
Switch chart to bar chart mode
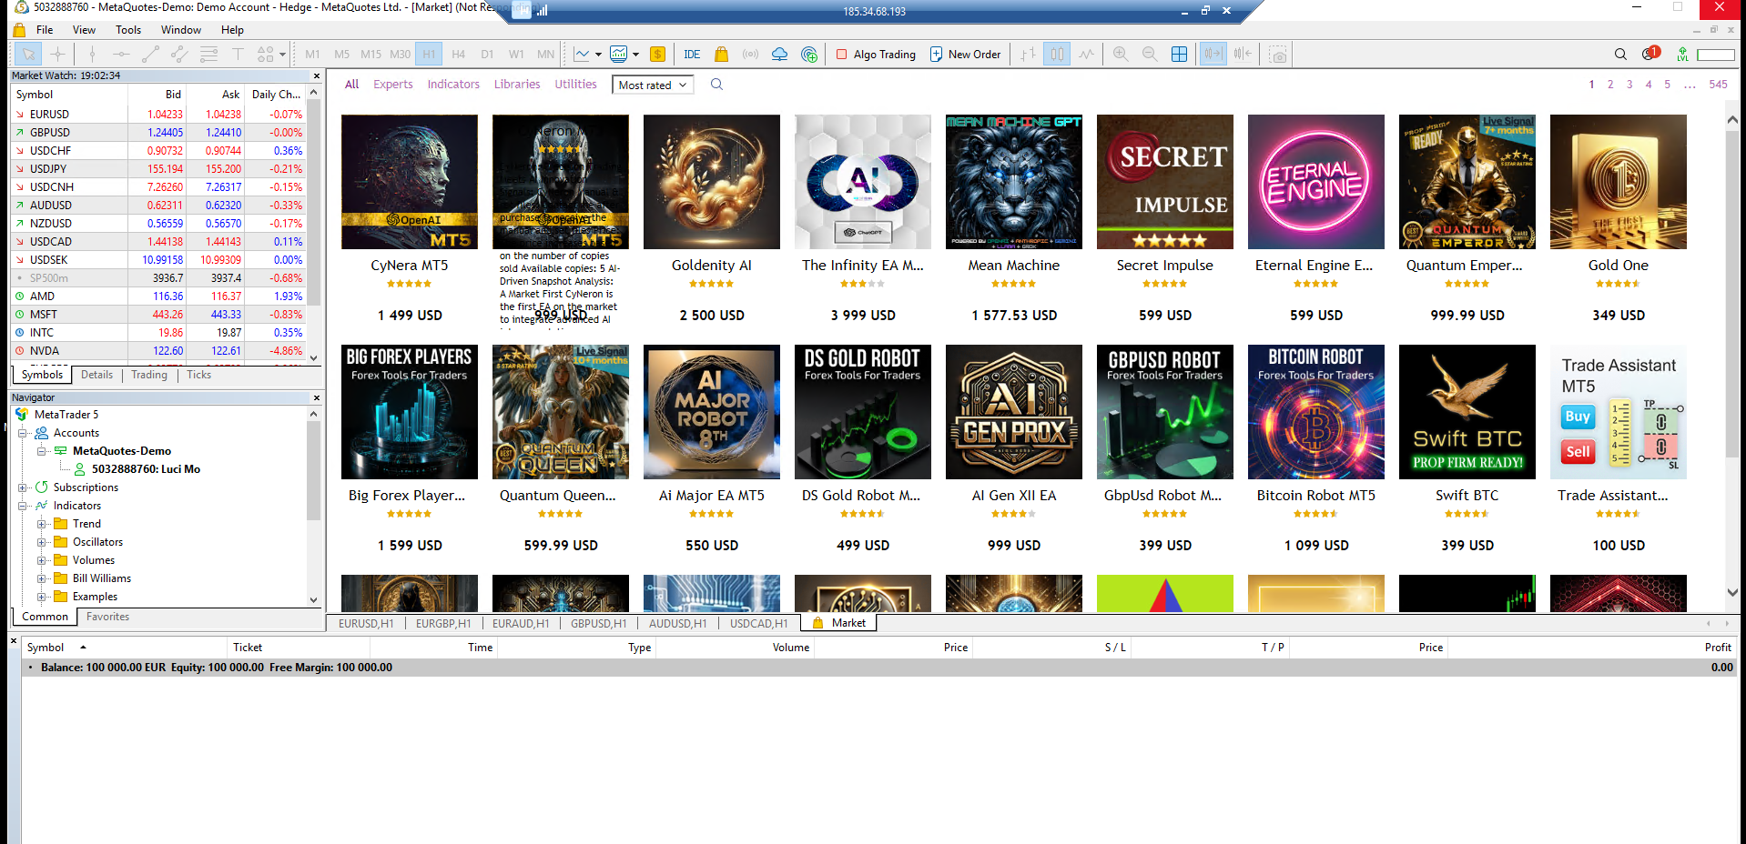[1028, 55]
